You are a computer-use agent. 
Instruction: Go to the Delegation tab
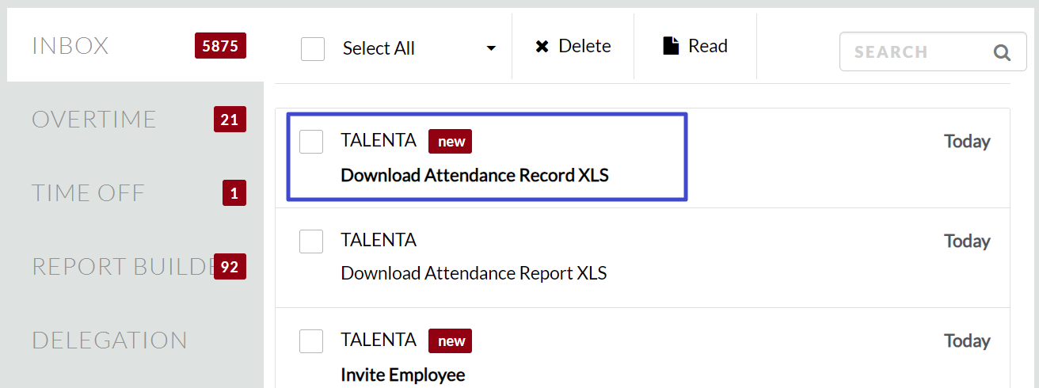coord(109,340)
